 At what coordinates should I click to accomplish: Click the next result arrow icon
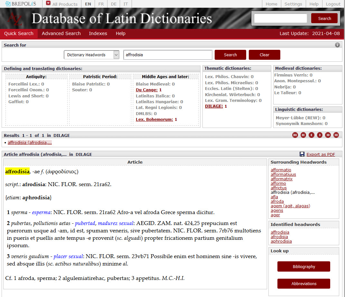320,135
